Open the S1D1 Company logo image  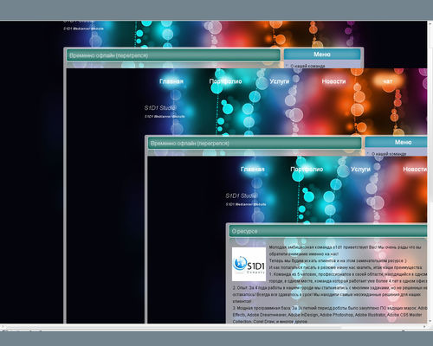coord(249,264)
